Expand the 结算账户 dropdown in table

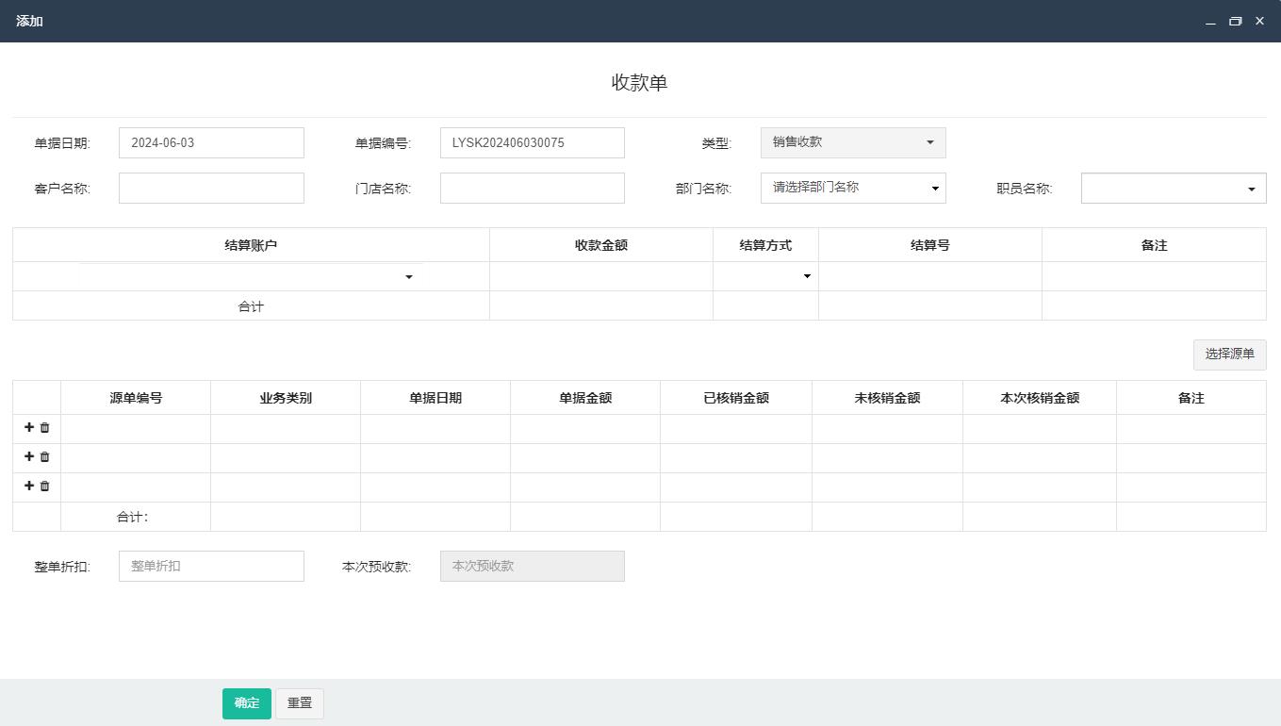pyautogui.click(x=251, y=276)
